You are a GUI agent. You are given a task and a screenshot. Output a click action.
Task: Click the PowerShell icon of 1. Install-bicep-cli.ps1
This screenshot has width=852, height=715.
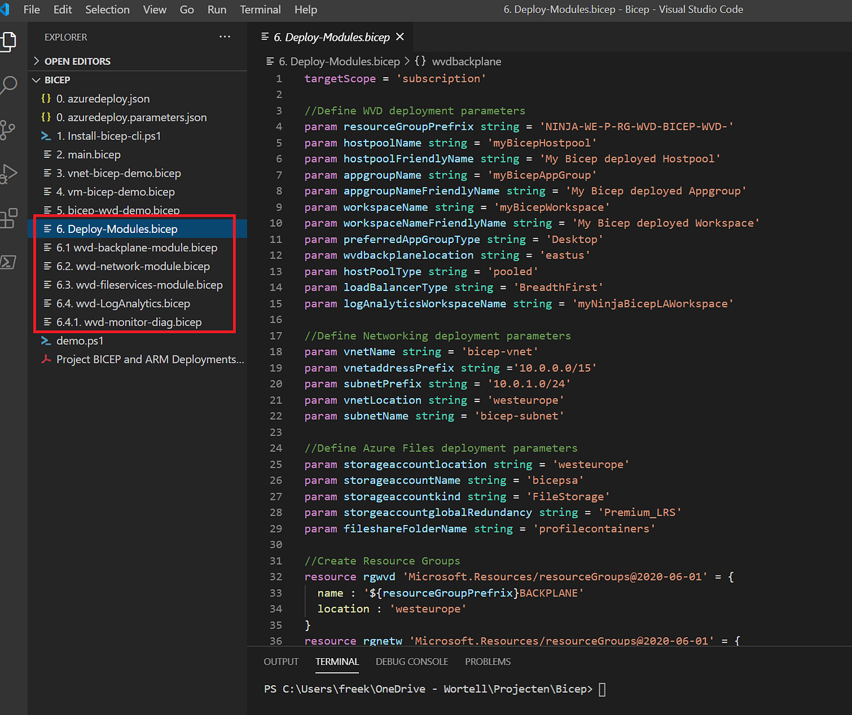pyautogui.click(x=46, y=136)
